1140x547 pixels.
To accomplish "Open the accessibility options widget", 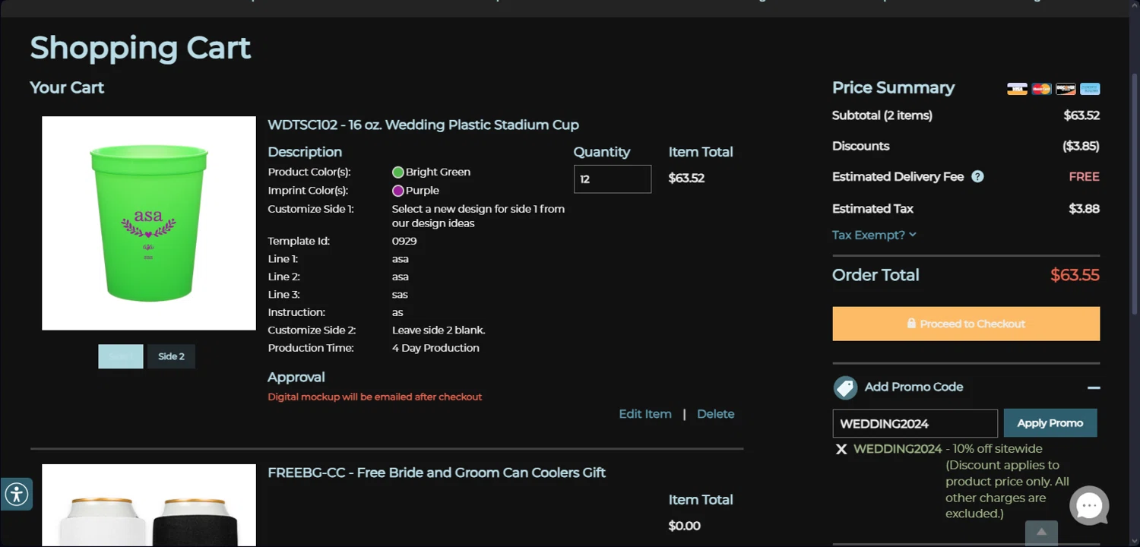I will click(x=16, y=495).
